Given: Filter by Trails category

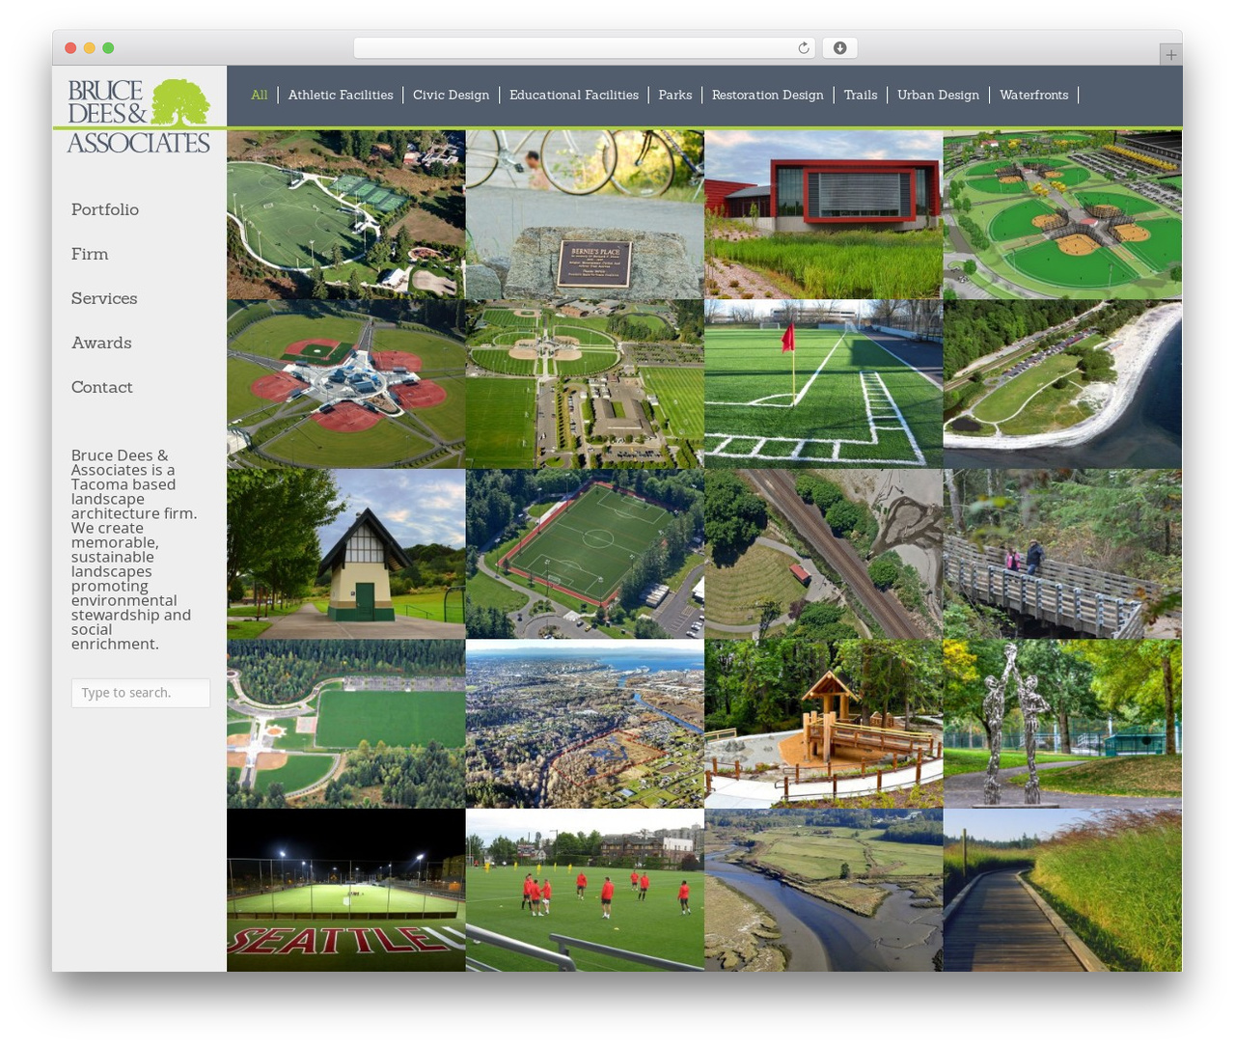Looking at the screenshot, I should pyautogui.click(x=861, y=95).
